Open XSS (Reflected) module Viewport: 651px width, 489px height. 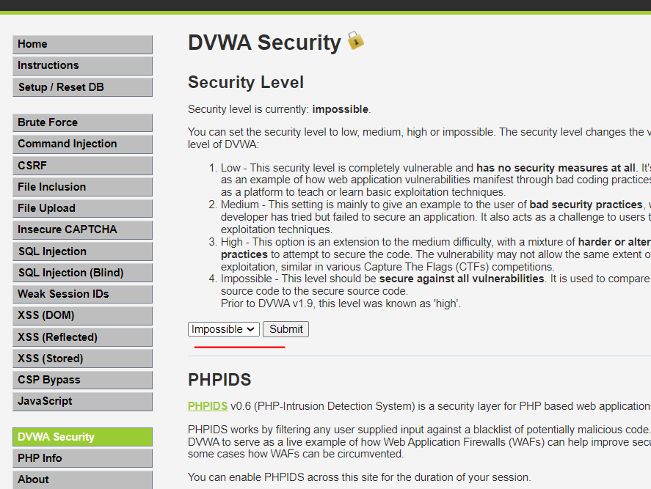pyautogui.click(x=82, y=337)
